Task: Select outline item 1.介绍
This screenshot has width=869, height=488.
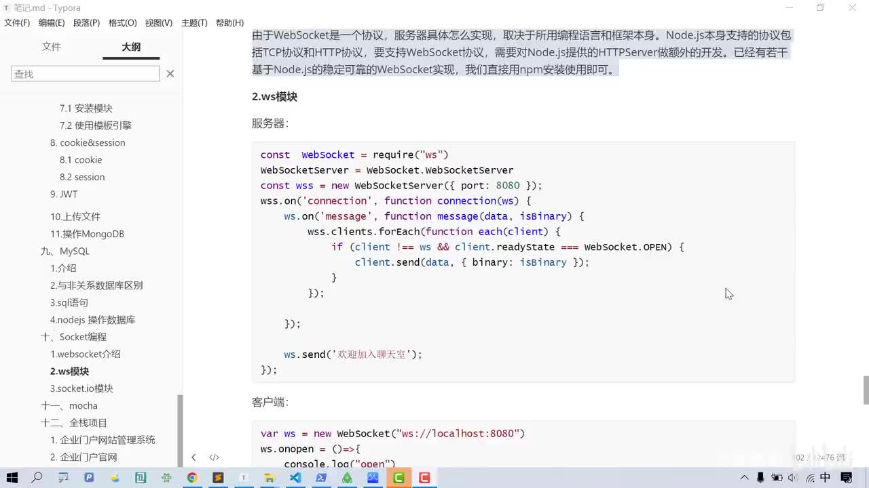Action: tap(63, 268)
